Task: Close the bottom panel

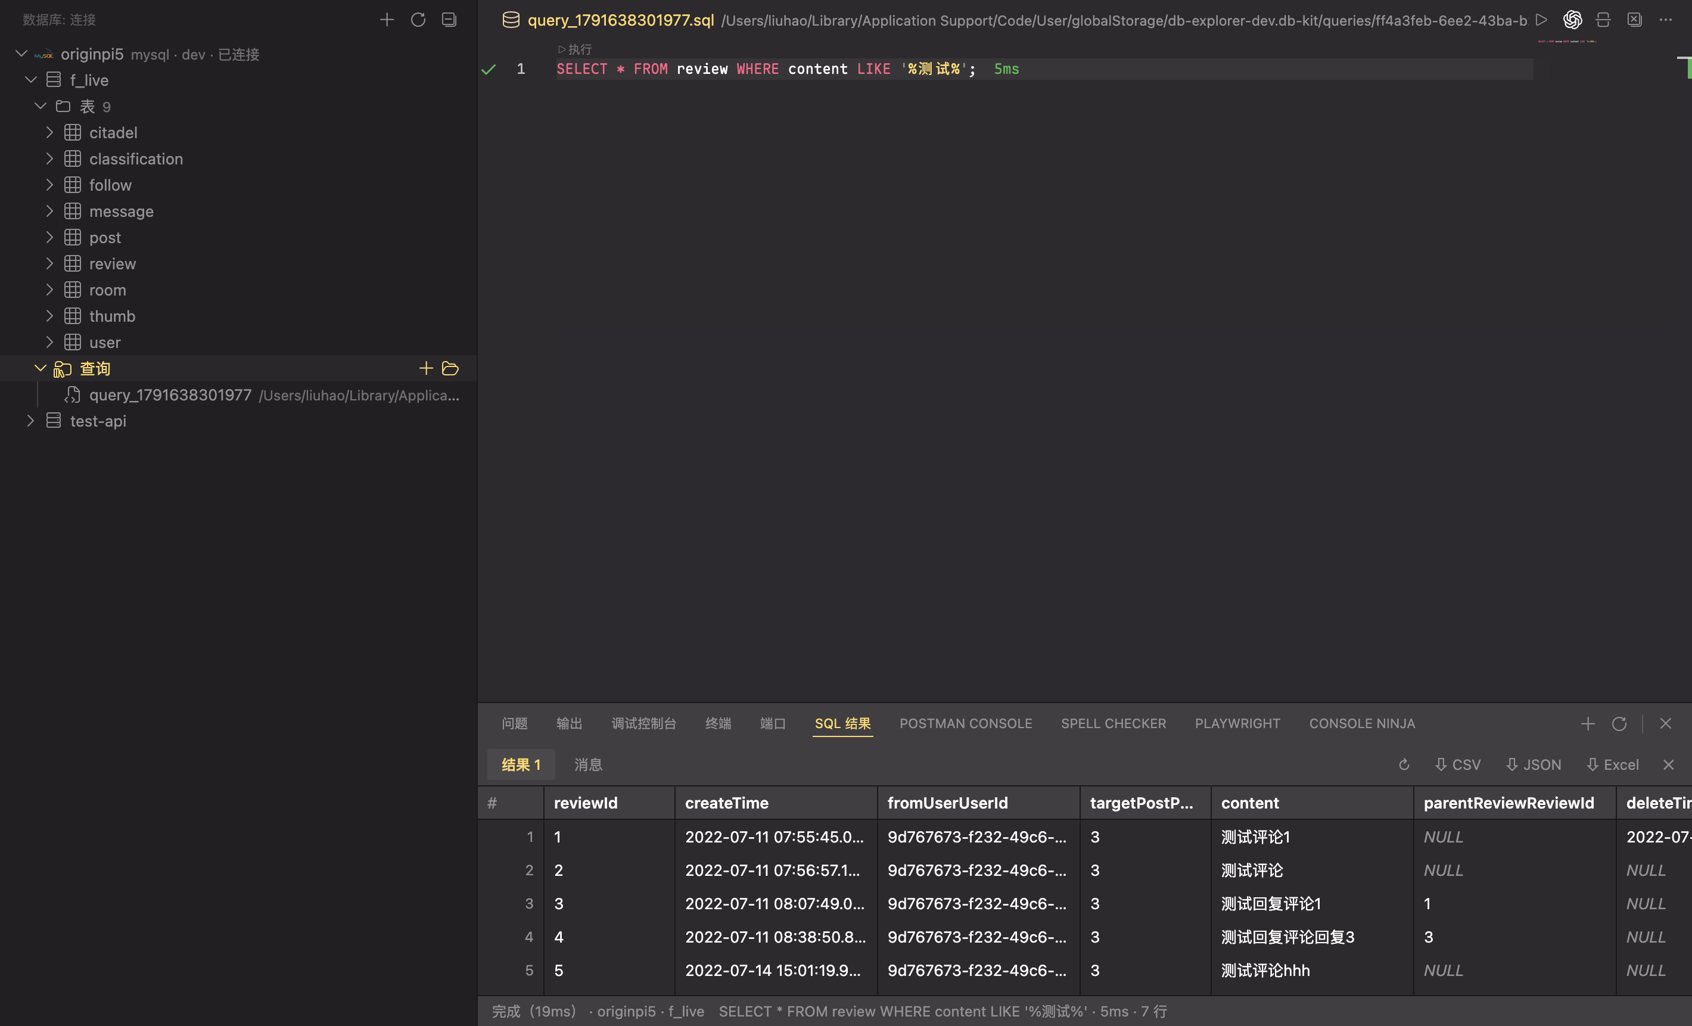Action: (x=1666, y=724)
